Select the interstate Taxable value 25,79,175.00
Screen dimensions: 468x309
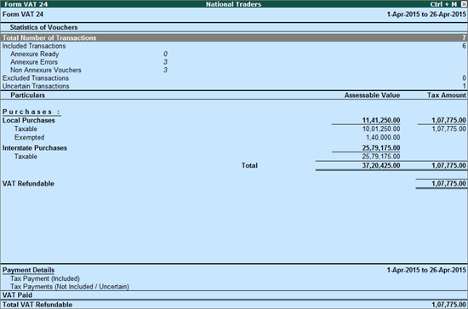tap(381, 157)
